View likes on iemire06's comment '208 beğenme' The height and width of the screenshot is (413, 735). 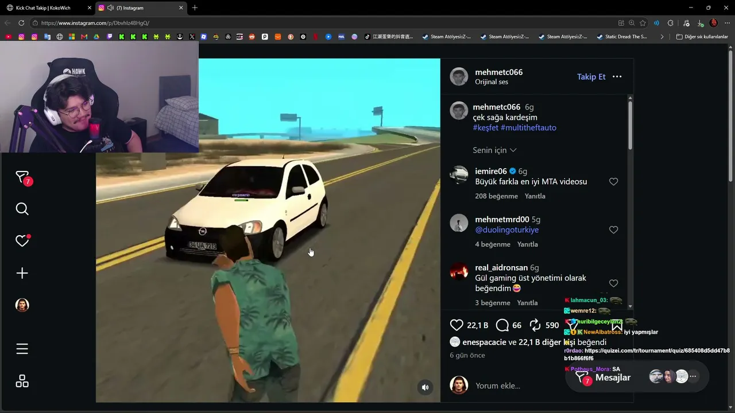click(x=496, y=196)
